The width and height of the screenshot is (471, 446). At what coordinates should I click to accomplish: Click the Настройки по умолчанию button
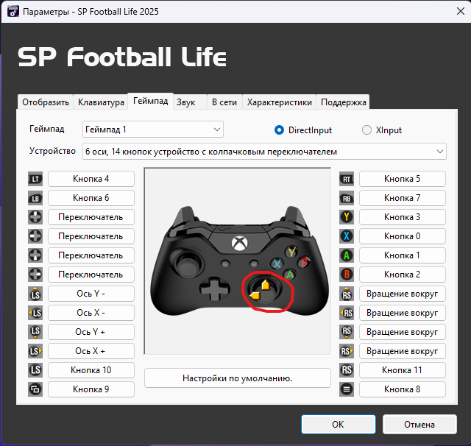click(237, 378)
